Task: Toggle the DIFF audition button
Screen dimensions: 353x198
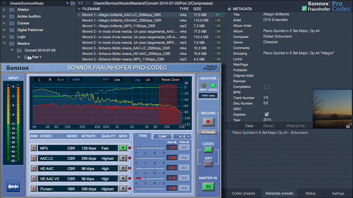Action: tap(208, 164)
